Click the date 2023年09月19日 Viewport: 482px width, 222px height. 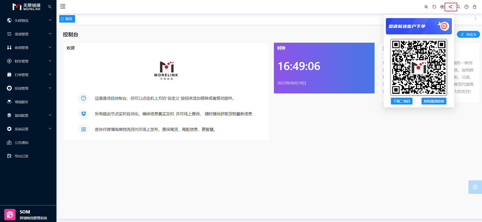tap(291, 83)
